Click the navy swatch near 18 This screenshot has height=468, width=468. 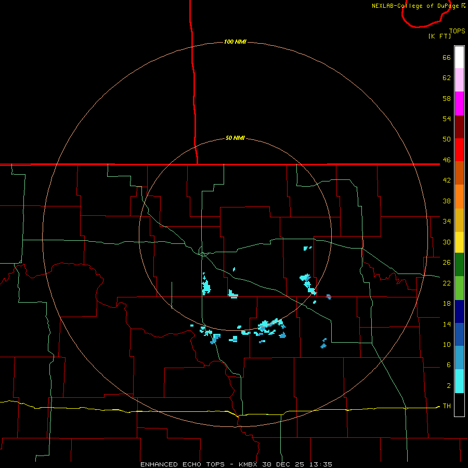coord(459,311)
